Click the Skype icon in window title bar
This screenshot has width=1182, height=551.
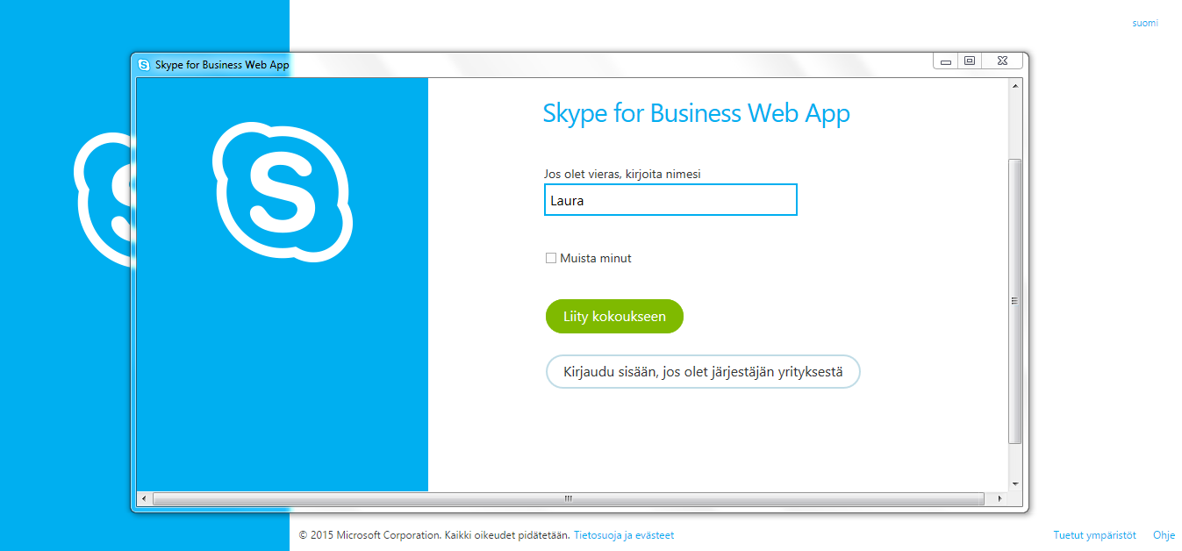pos(144,65)
